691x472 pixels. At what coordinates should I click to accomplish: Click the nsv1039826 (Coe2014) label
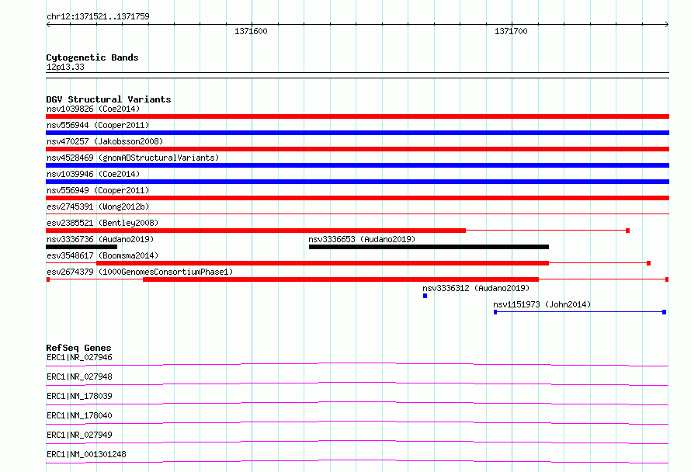pos(93,109)
